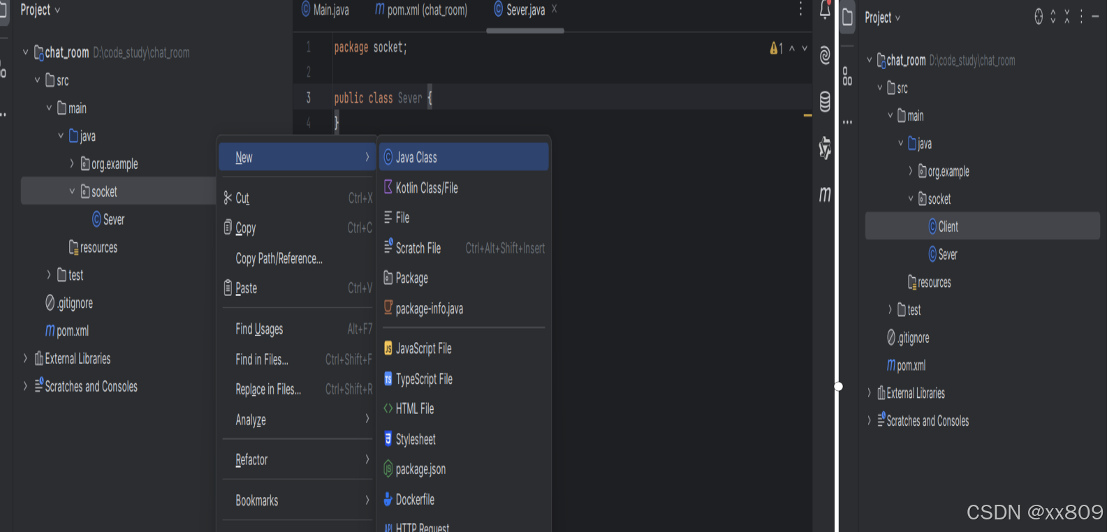1107x532 pixels.
Task: Select Java Class in the New submenu
Action: [x=464, y=157]
